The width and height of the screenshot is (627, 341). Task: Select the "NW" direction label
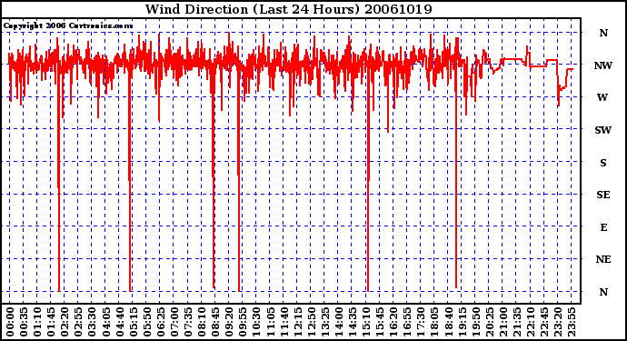pos(603,65)
